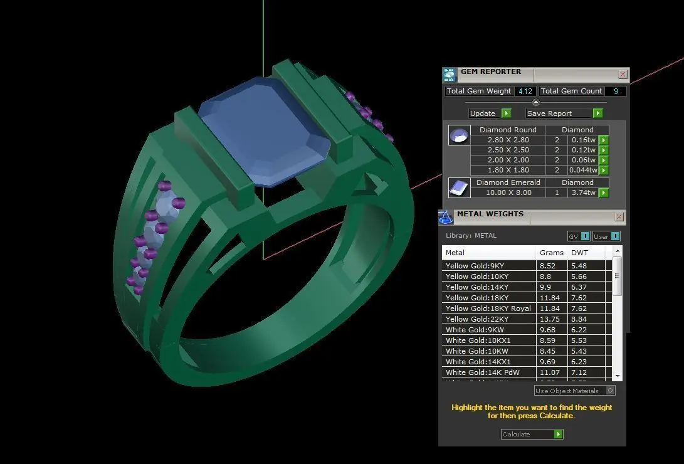Click the Calculate button
This screenshot has height=464, width=684.
click(x=532, y=435)
